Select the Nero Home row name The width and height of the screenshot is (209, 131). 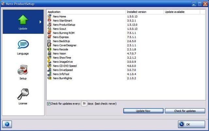[x=59, y=17]
